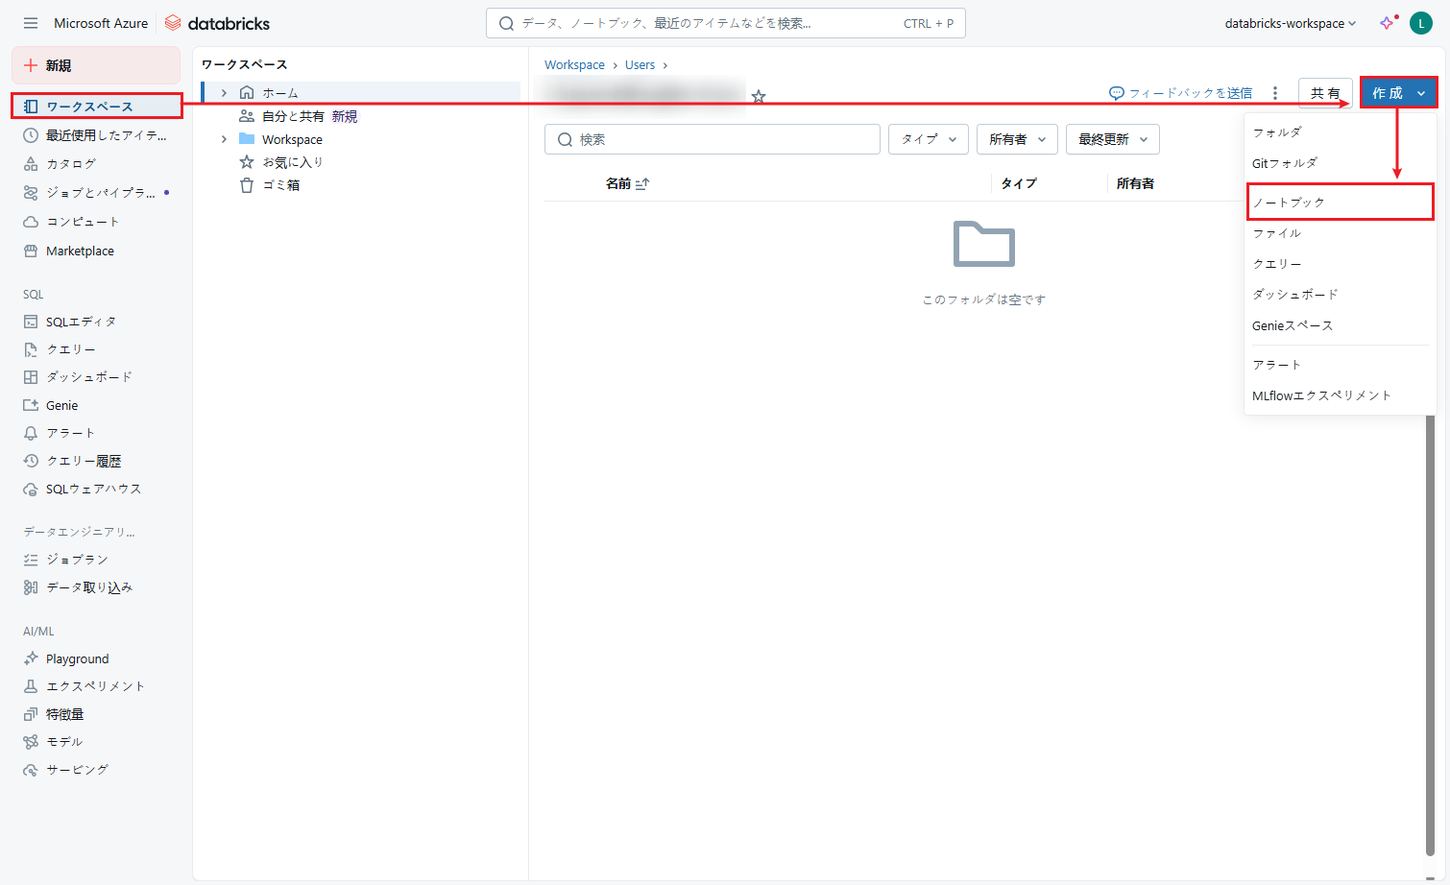The image size is (1450, 885).
Task: Click the ジョブとパイプライン sidebar icon
Action: [31, 193]
